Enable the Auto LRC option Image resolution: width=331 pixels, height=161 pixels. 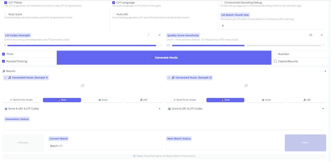[114, 14]
